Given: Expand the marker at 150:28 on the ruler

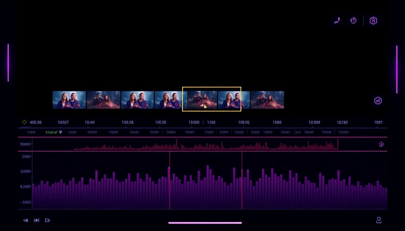Looking at the screenshot, I should [127, 122].
